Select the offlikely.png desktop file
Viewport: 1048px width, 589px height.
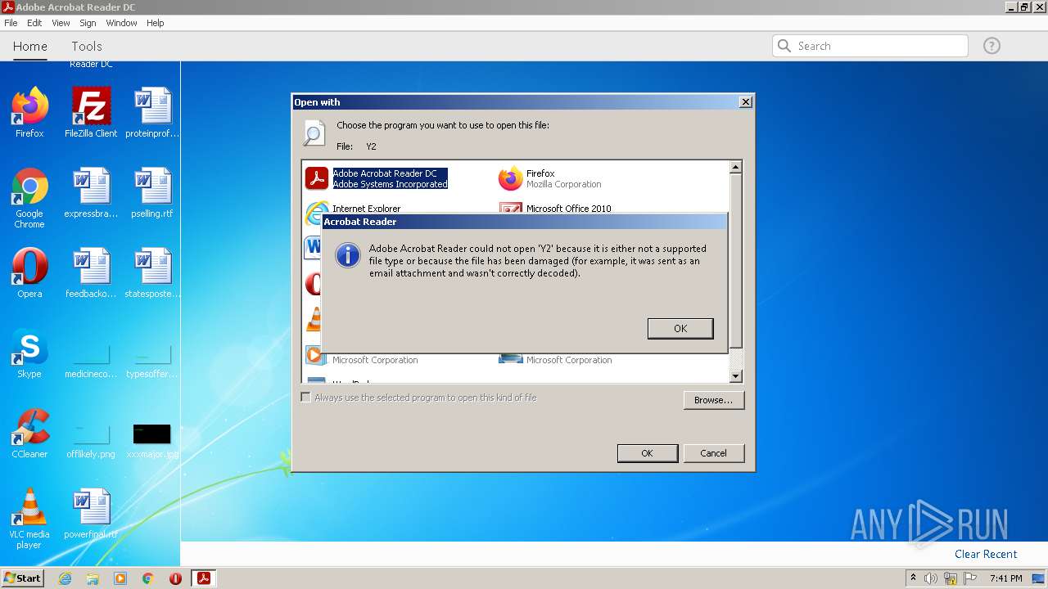[91, 440]
